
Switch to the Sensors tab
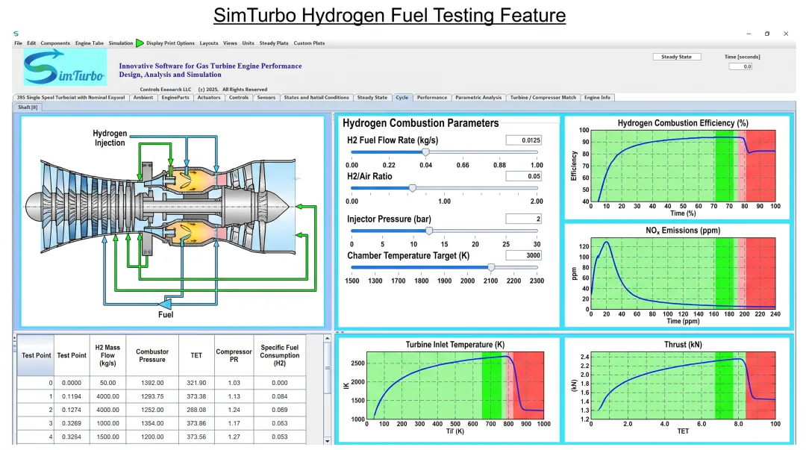click(266, 98)
